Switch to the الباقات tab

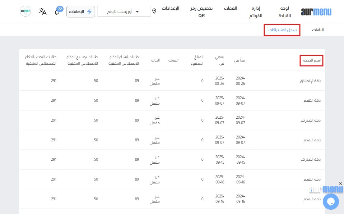(317, 30)
